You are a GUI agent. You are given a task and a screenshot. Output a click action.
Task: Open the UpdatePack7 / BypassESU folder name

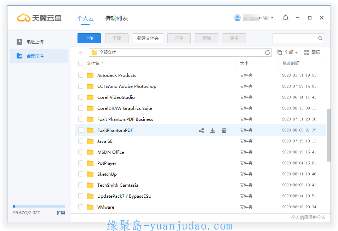[x=124, y=196]
